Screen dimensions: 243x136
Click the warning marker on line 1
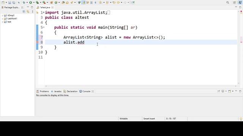[x=37, y=12]
